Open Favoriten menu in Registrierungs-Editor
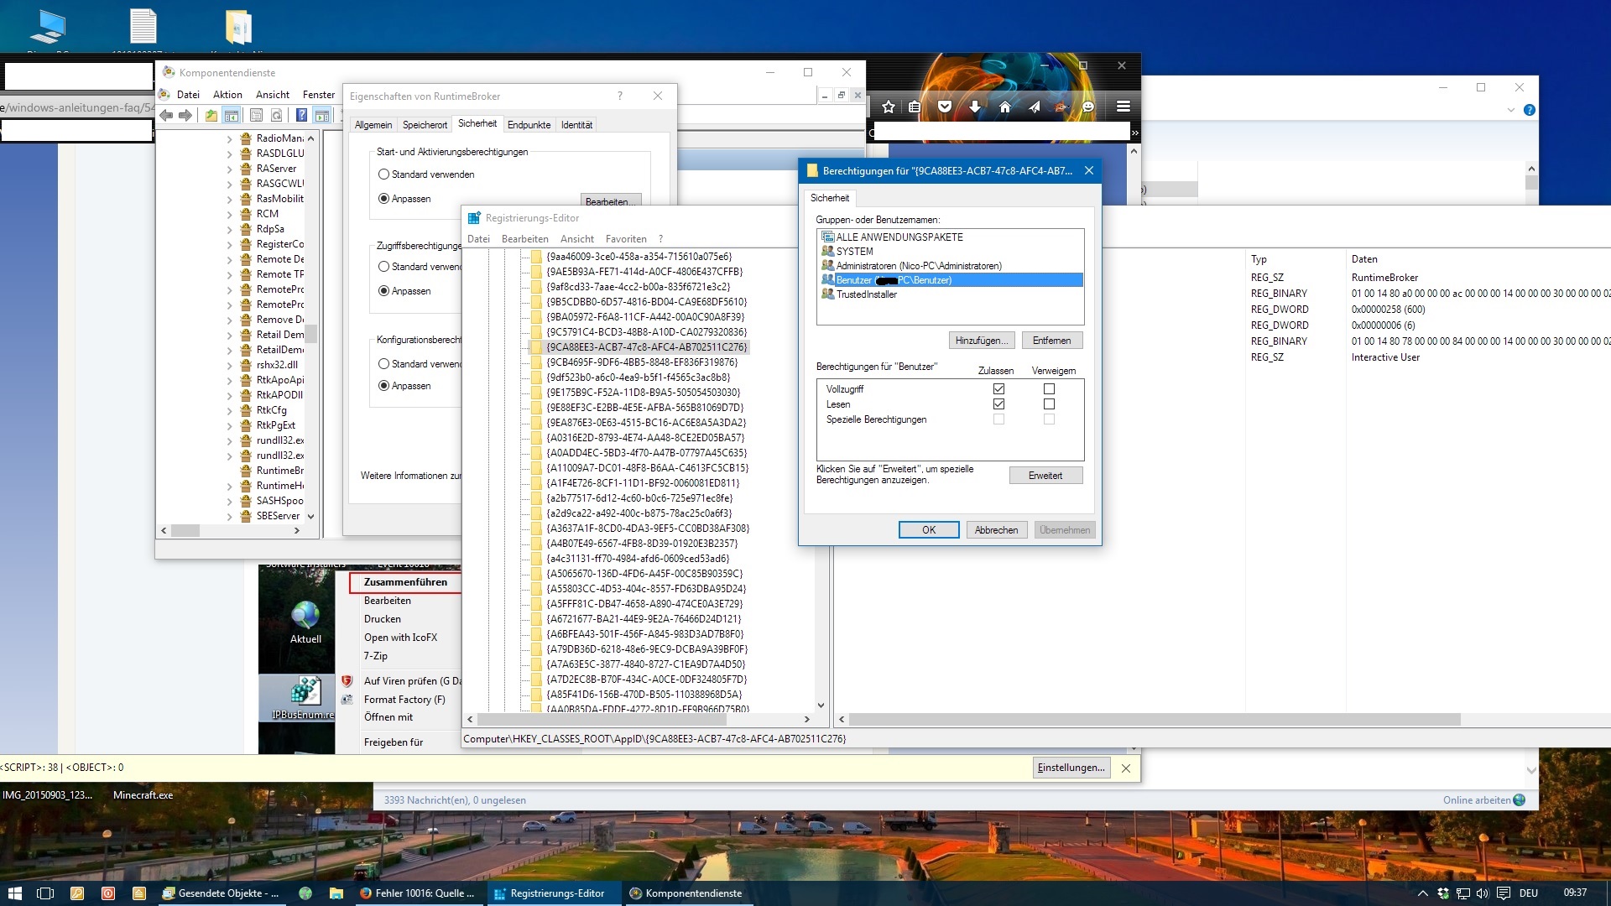The image size is (1611, 906). 626,239
